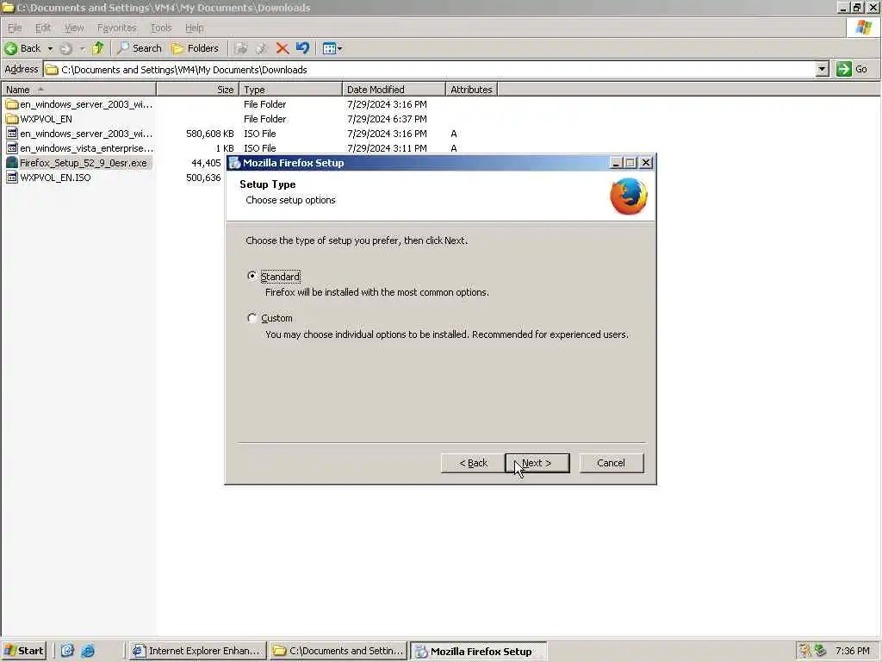The image size is (882, 662).
Task: Select the en_windows_server_2003 folder icon
Action: coord(12,104)
